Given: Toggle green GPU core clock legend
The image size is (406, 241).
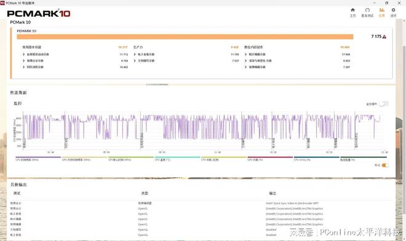Looking at the screenshot, I should [131, 159].
